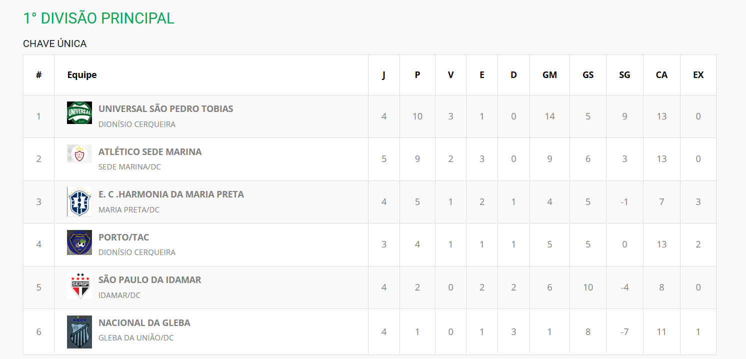Click the GS column header

tap(588, 75)
